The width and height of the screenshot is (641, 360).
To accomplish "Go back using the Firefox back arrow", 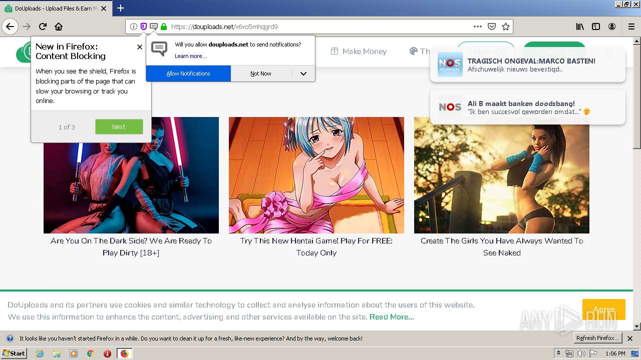I will pos(10,26).
